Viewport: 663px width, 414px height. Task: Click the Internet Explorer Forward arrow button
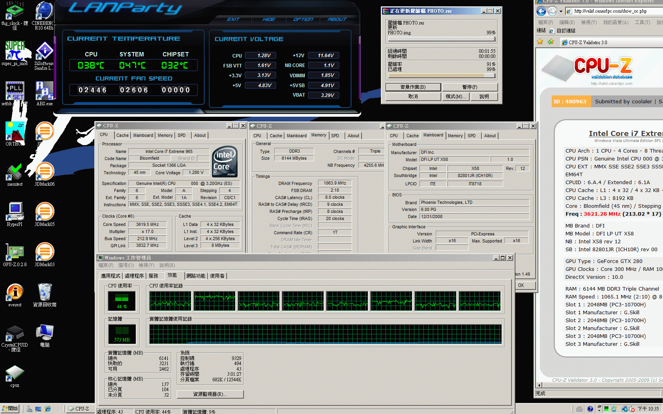pos(552,11)
